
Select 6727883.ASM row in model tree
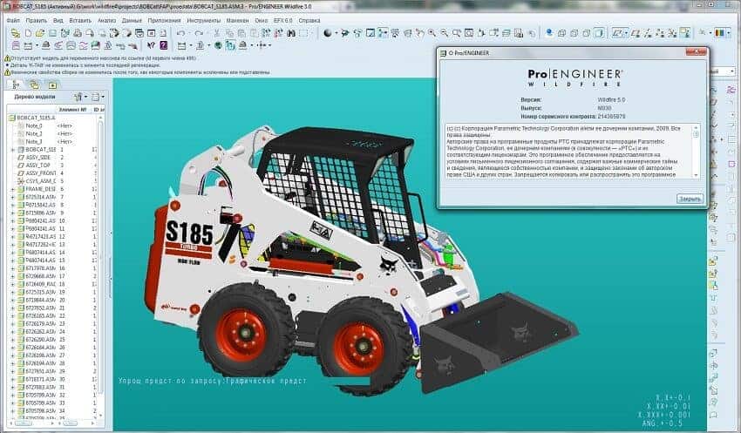[x=37, y=387]
